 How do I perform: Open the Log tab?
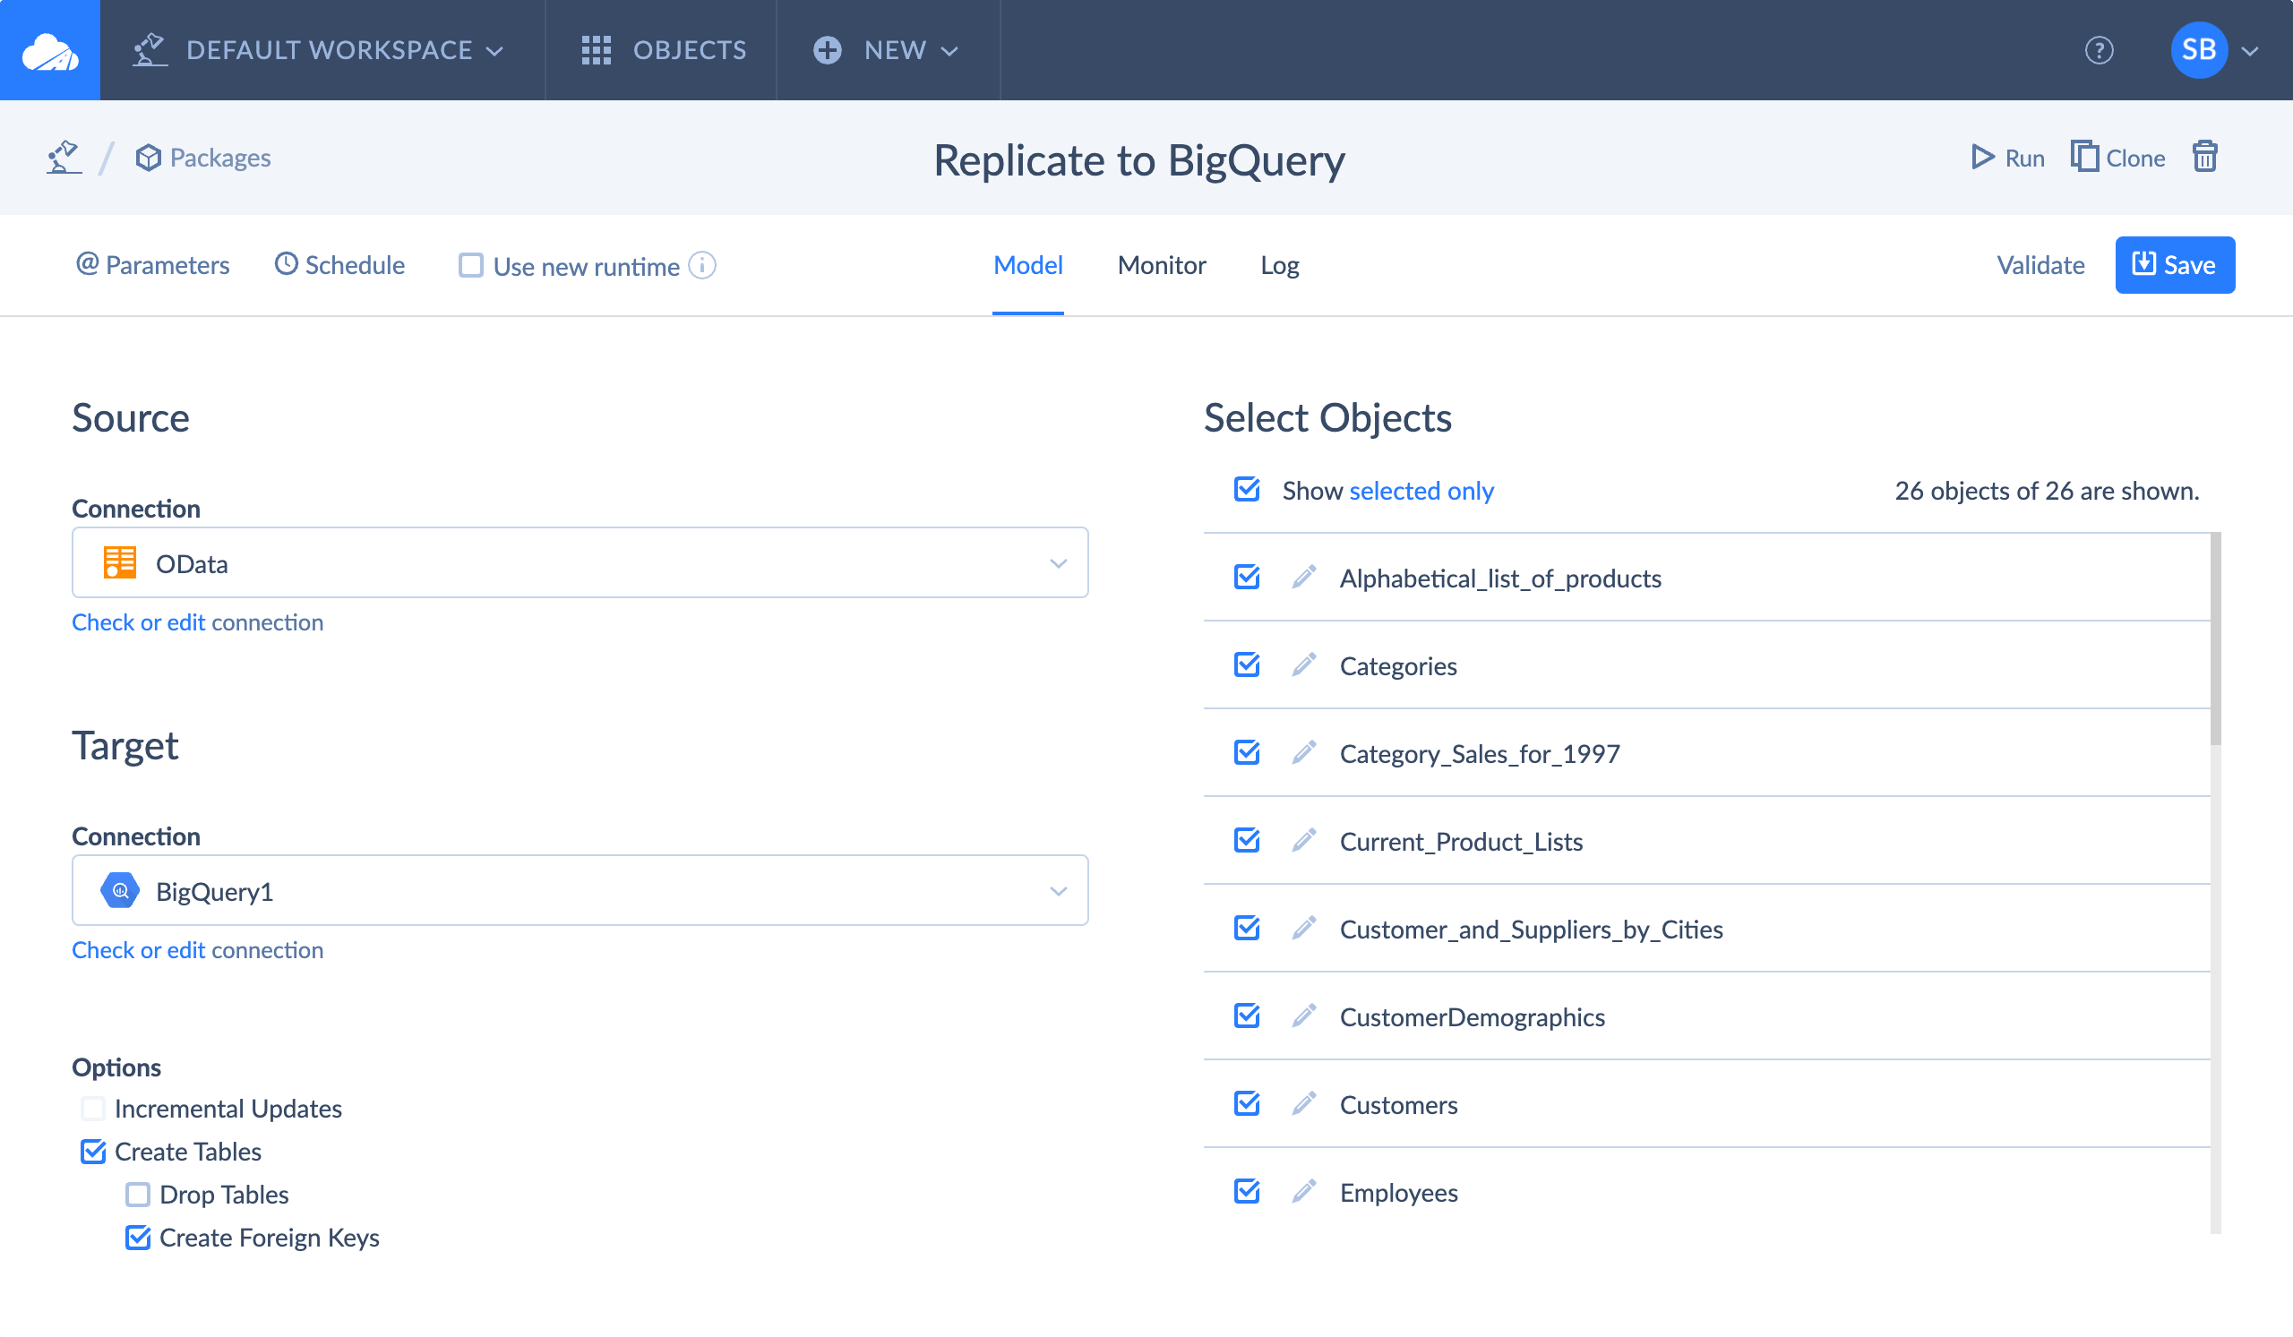coord(1278,266)
